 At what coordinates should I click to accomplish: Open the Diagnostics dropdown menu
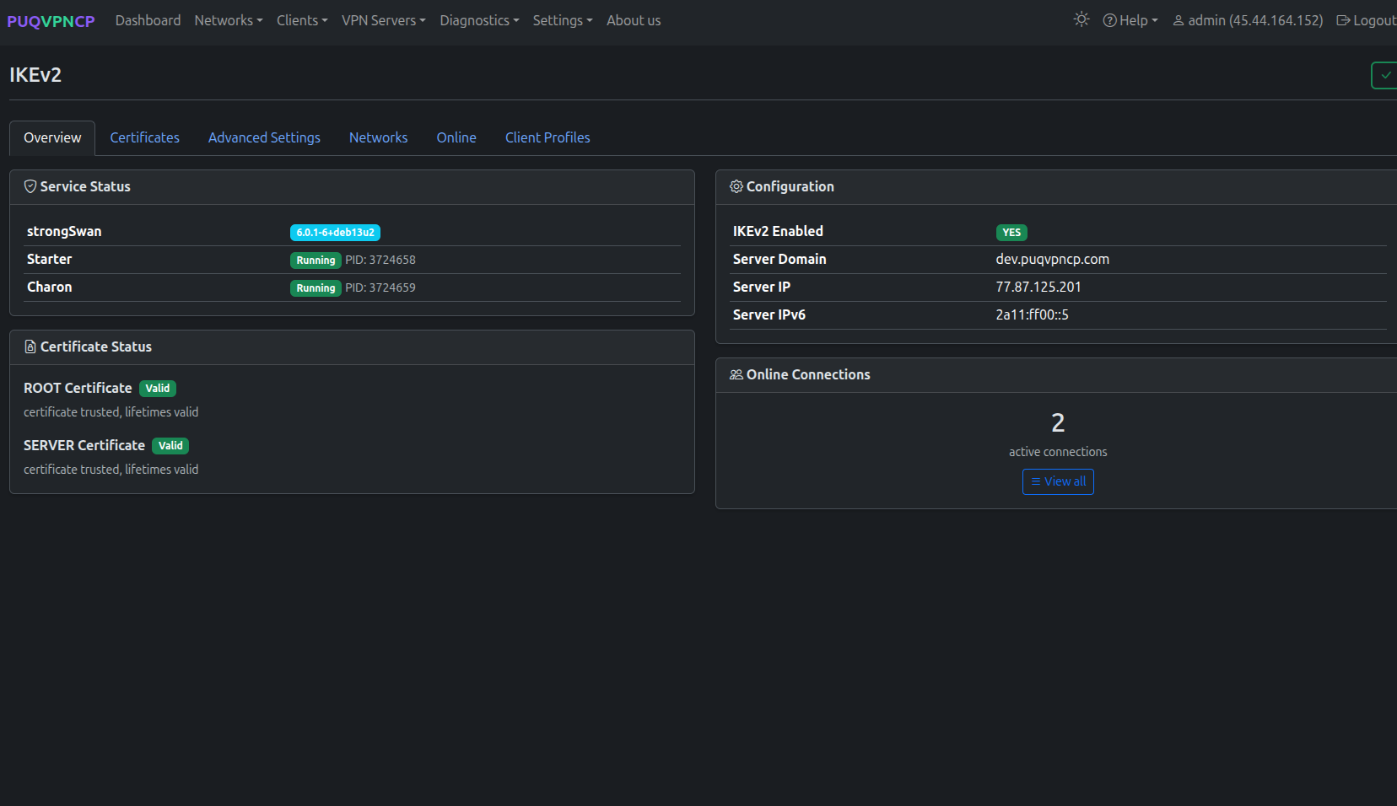479,20
